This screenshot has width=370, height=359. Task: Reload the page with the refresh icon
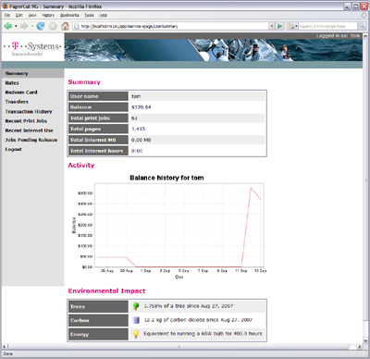(41, 26)
